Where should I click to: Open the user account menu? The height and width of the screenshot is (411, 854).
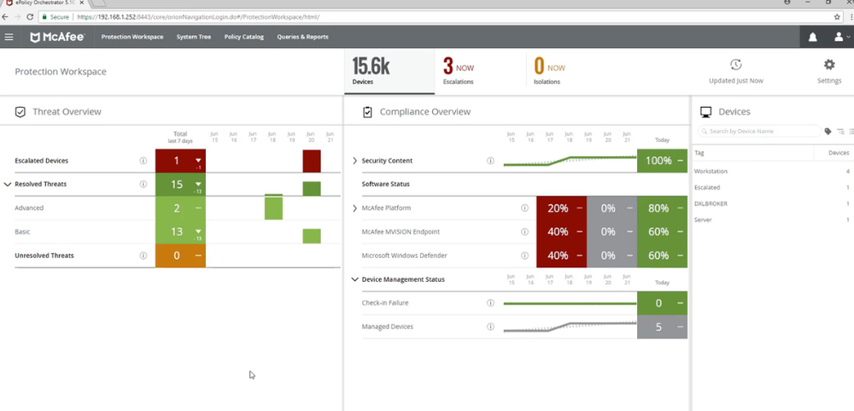tap(842, 37)
